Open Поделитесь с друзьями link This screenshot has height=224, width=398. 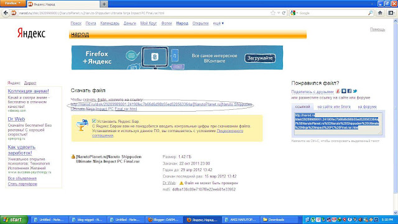tap(312, 91)
